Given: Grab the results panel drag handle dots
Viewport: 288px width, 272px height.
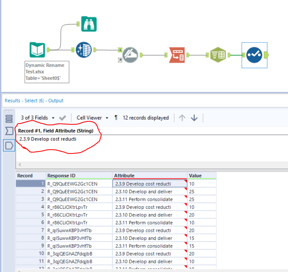Looking at the screenshot, I should tap(9, 110).
